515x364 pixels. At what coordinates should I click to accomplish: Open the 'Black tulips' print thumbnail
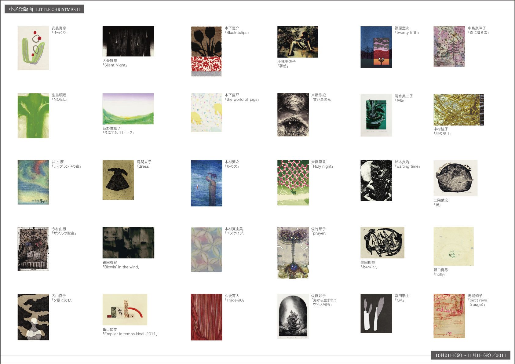tap(206, 51)
